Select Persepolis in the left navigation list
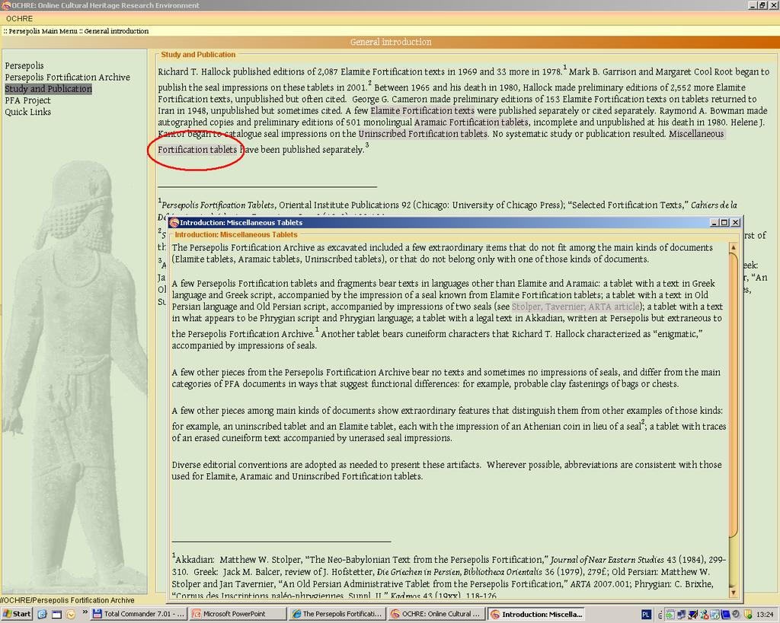 24,65
